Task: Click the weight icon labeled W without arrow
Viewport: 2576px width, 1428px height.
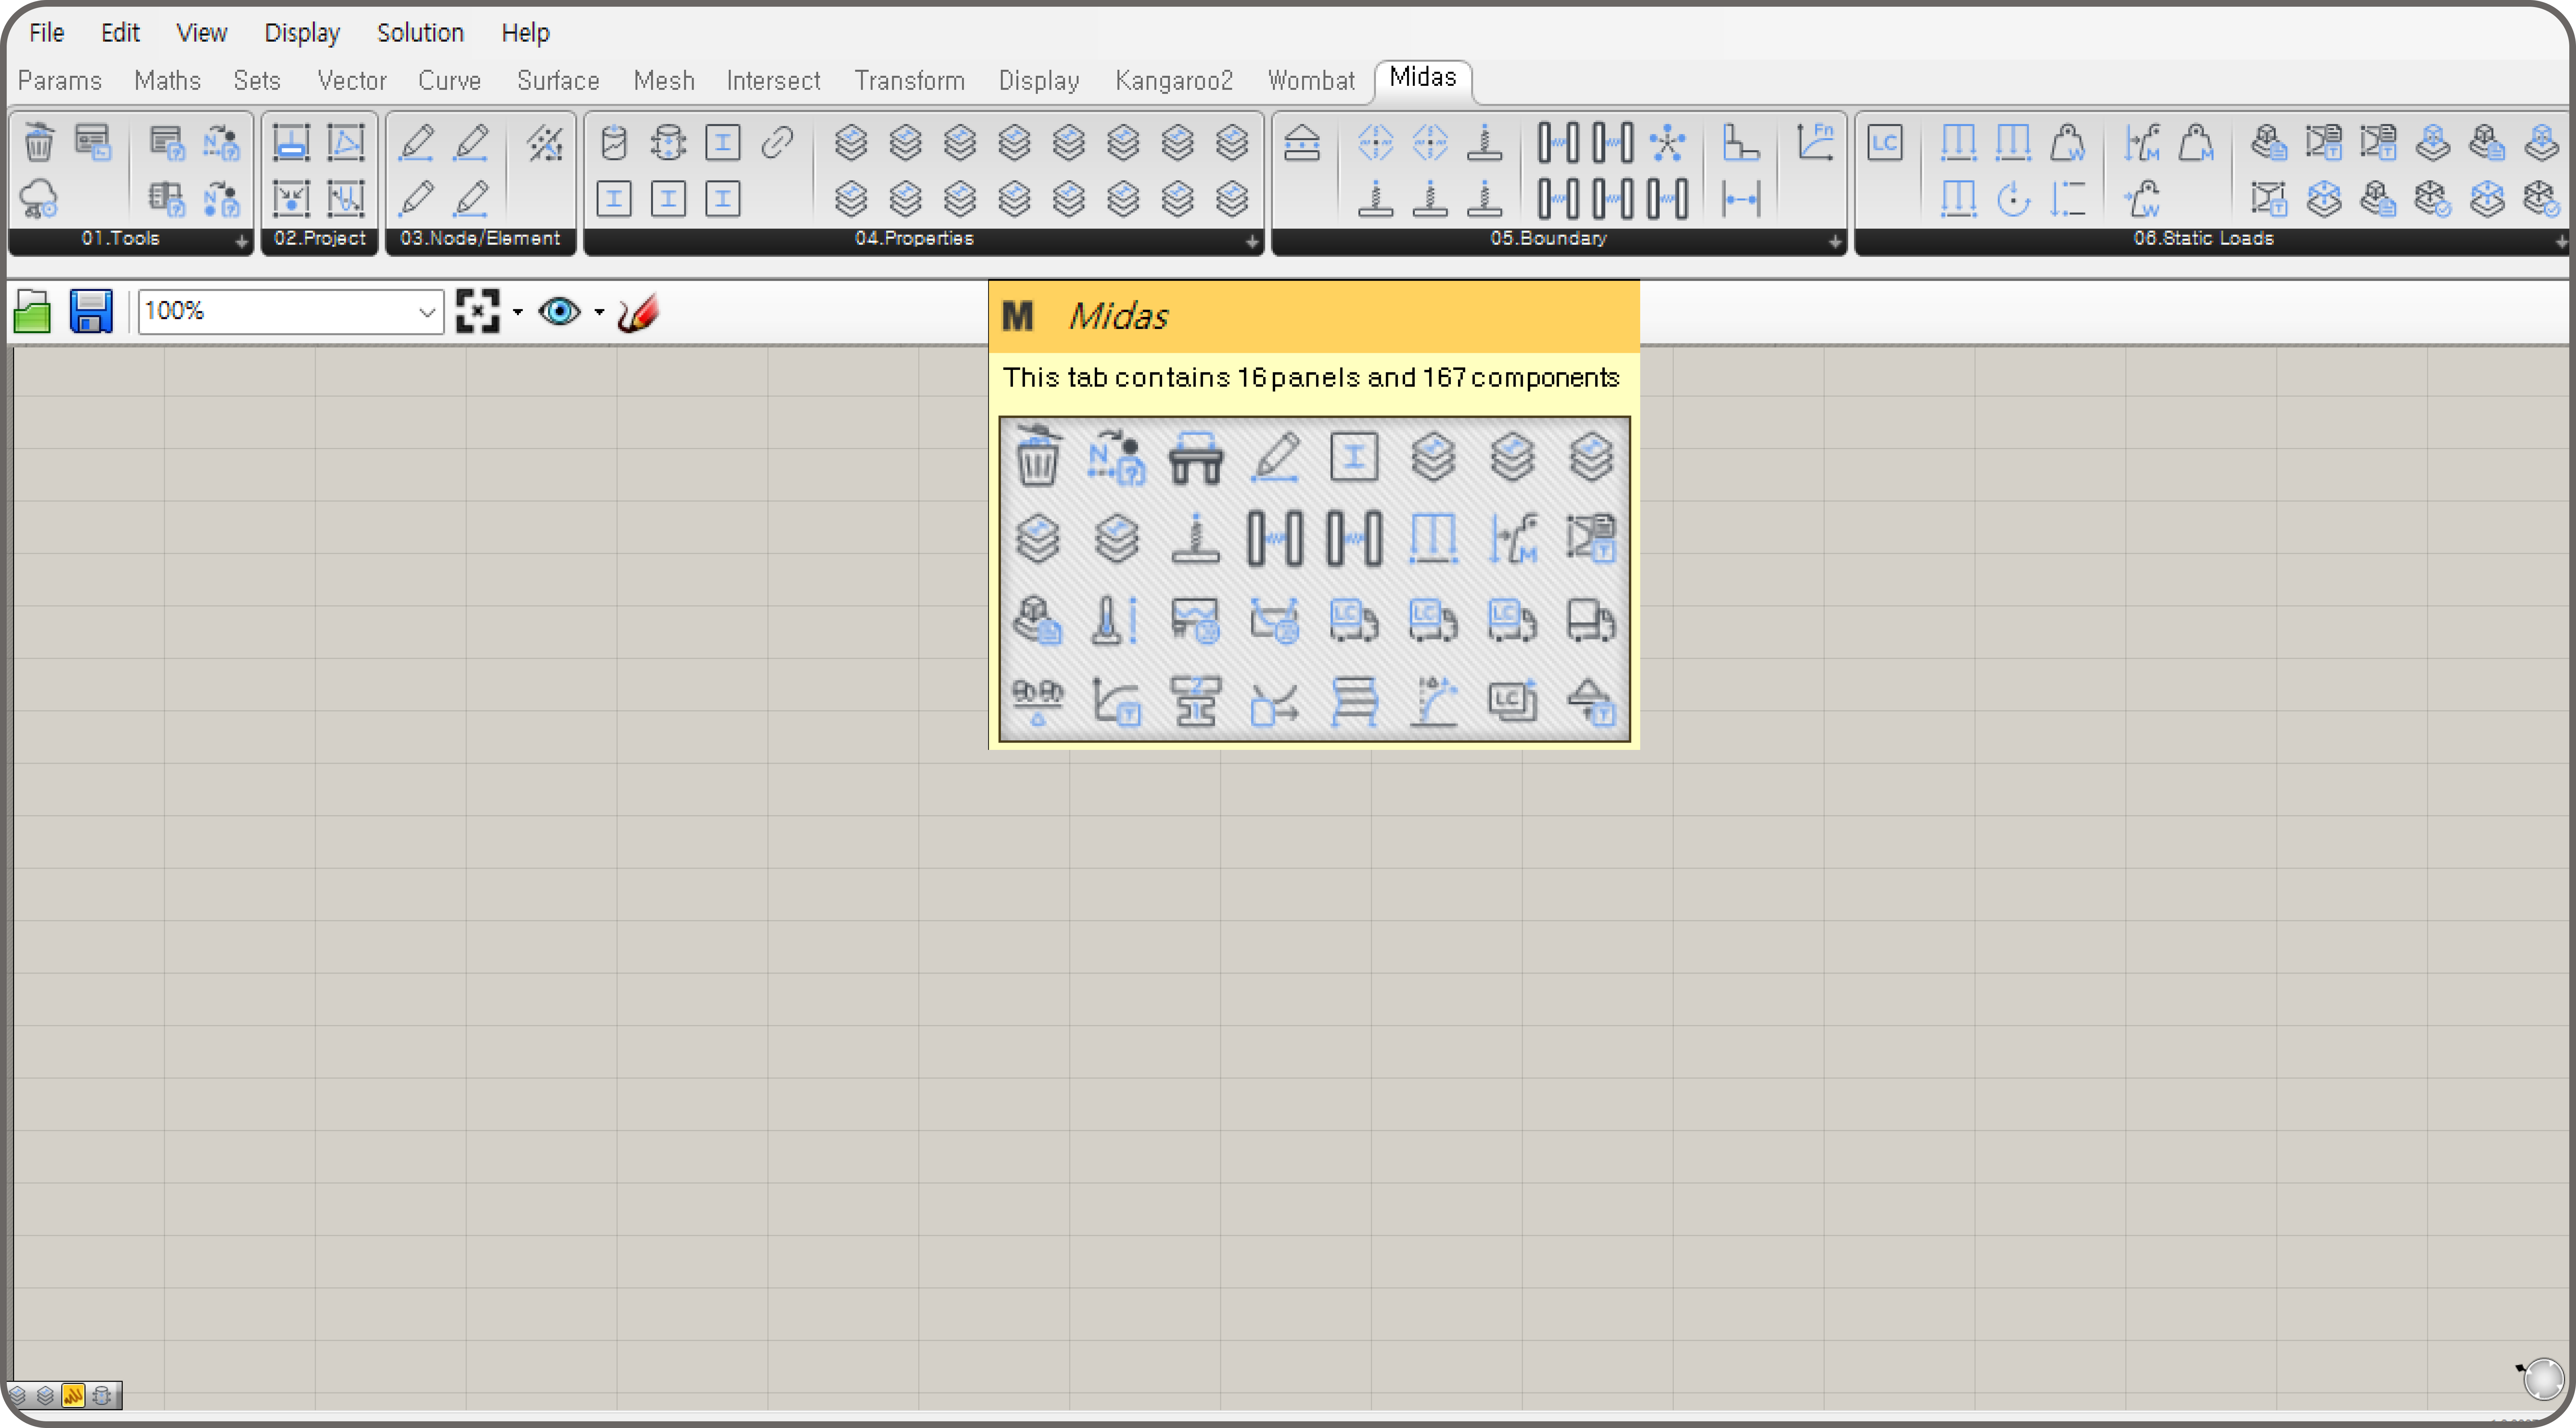Action: pyautogui.click(x=2068, y=142)
